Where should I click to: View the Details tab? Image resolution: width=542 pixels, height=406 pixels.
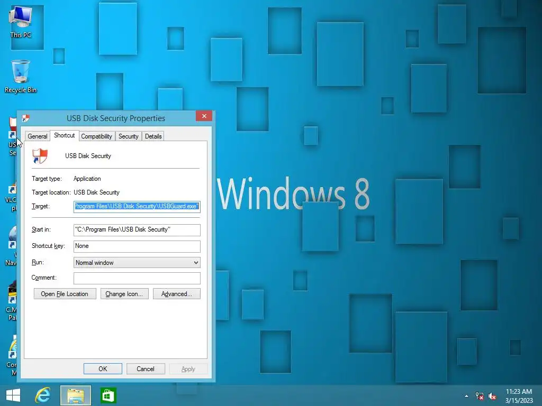click(153, 136)
